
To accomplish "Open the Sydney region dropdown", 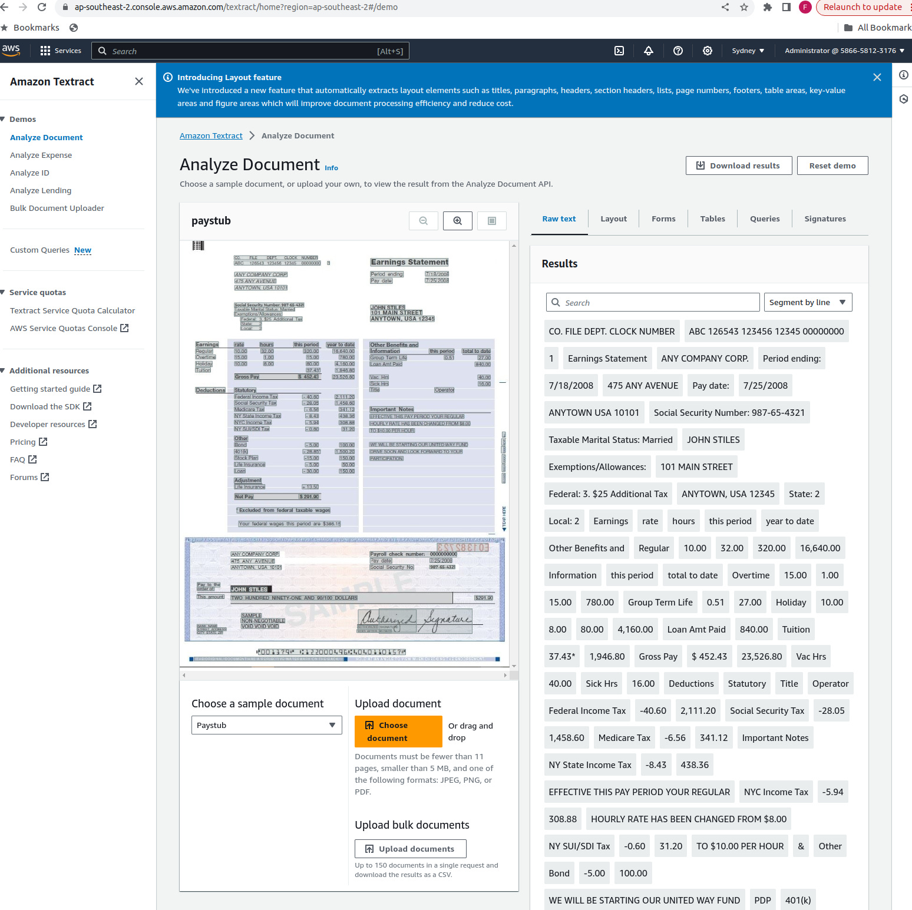I will (748, 51).
